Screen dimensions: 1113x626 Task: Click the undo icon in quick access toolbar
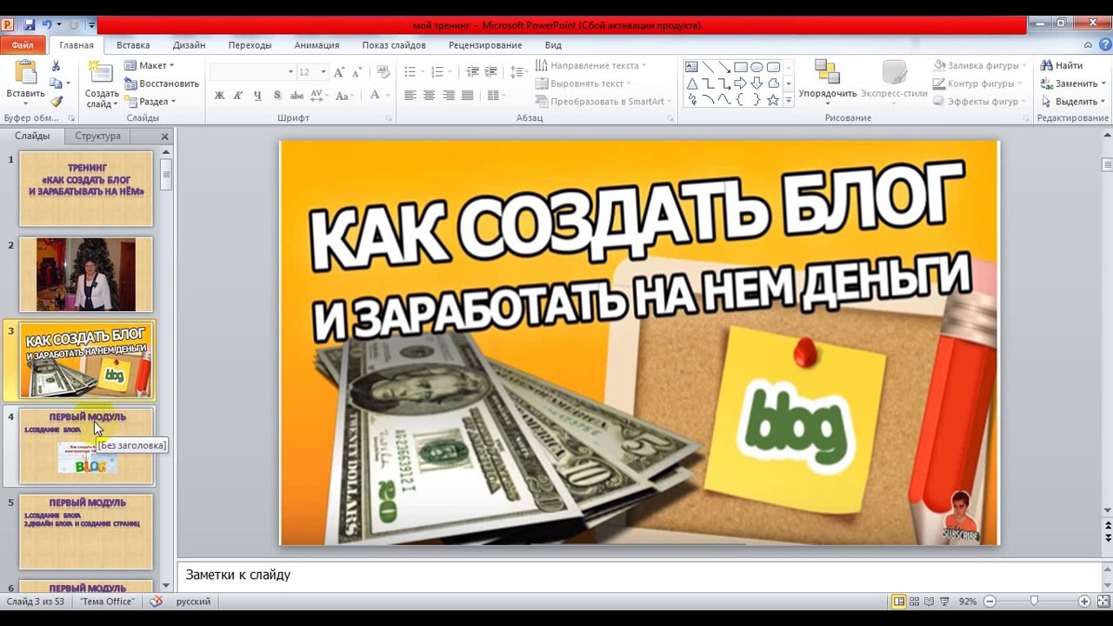click(49, 25)
